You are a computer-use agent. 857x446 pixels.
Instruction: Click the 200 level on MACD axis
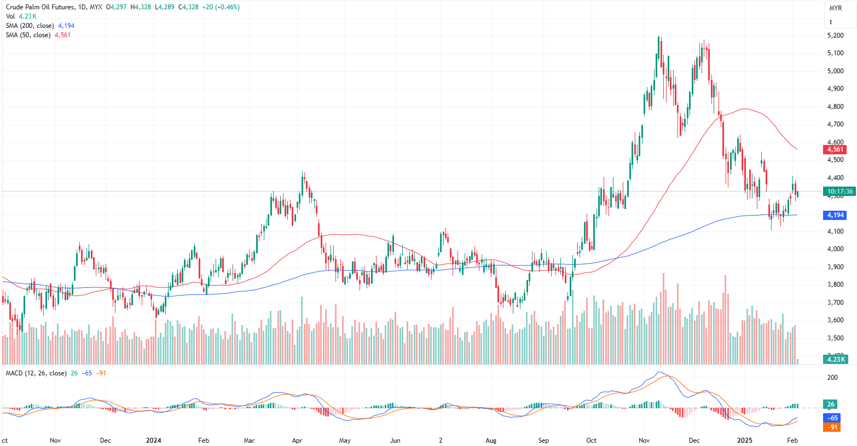coord(832,378)
